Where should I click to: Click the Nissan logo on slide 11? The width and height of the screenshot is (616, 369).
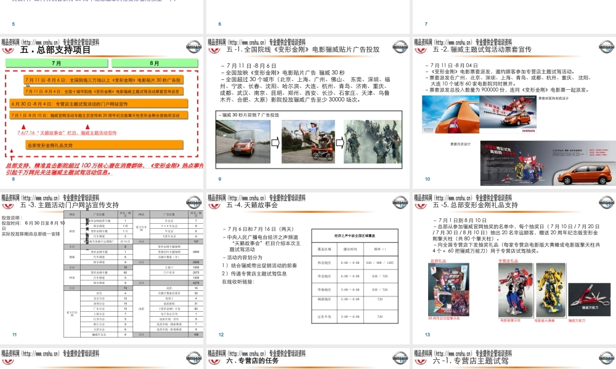coord(193,202)
